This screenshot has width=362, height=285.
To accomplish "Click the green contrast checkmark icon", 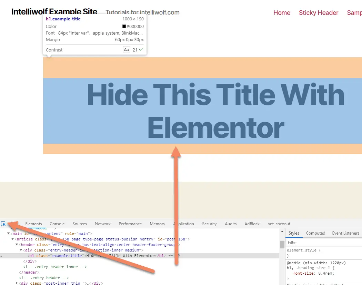I will click(141, 49).
